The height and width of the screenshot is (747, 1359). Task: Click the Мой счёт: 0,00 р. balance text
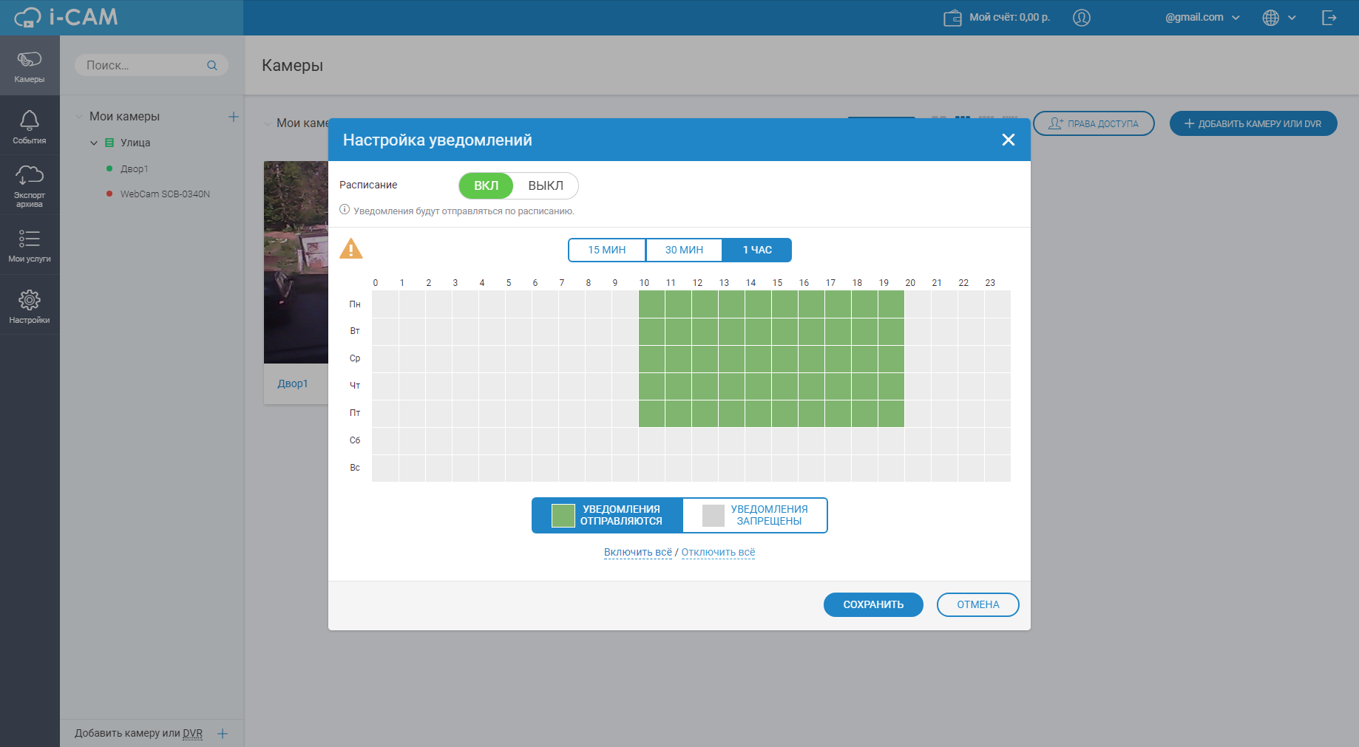pyautogui.click(x=1010, y=17)
